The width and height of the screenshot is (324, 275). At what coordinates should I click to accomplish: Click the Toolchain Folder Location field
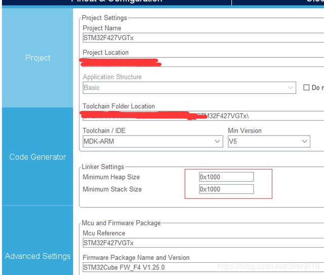pyautogui.click(x=204, y=116)
